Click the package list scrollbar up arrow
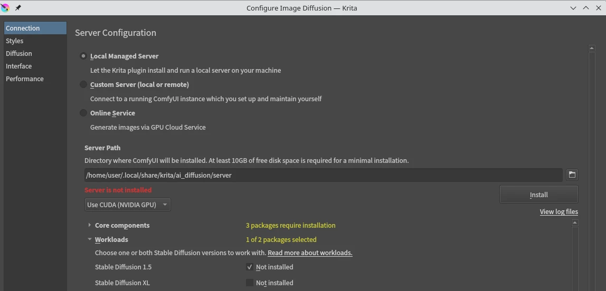 [x=575, y=222]
